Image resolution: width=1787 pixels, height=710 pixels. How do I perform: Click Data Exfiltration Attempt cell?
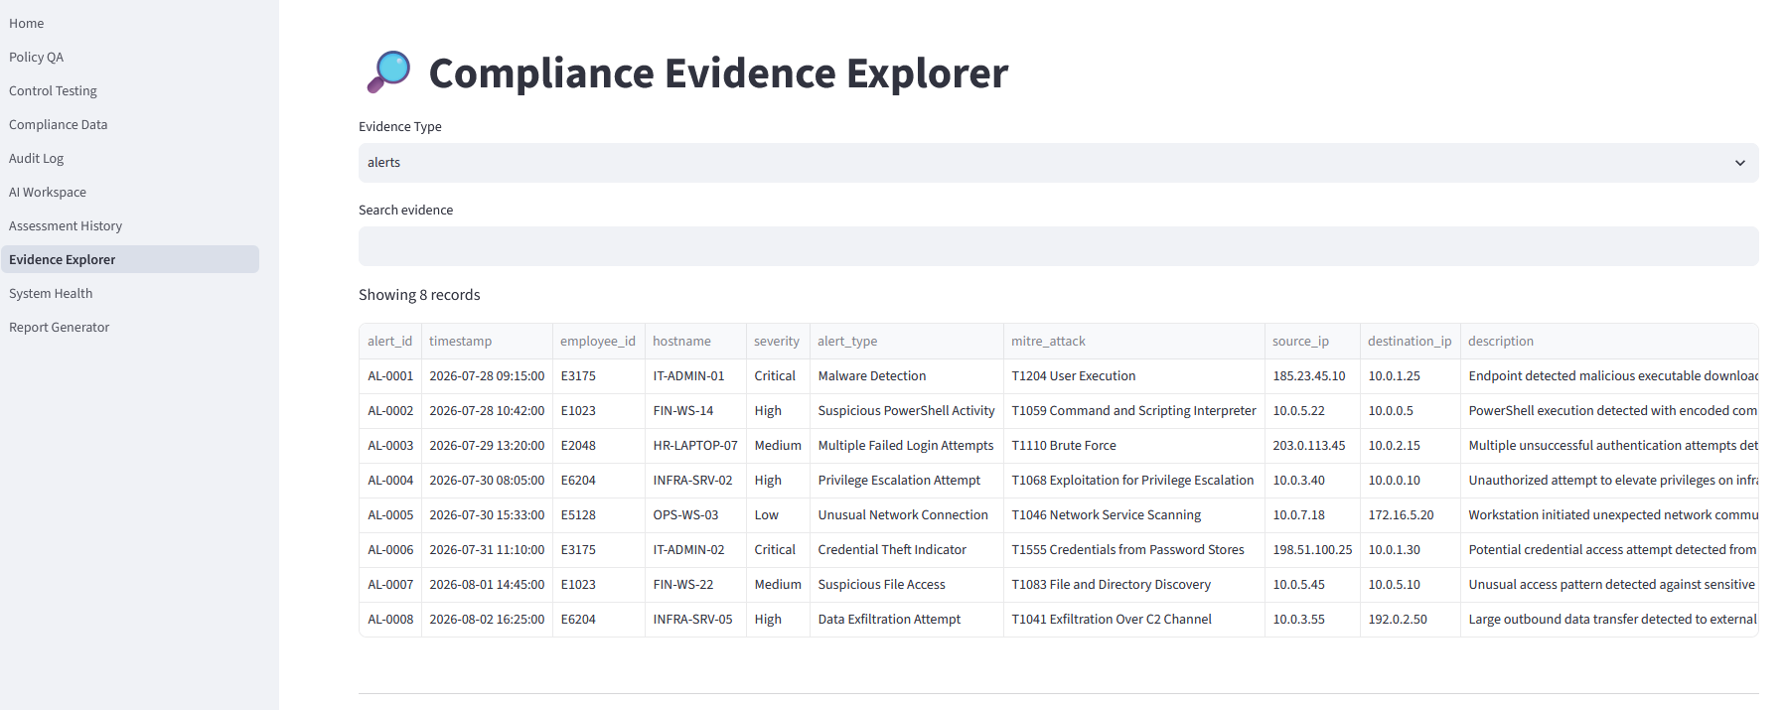[907, 620]
